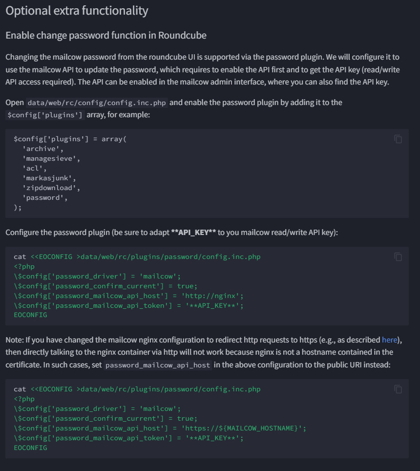Click the $config['plugins'] = array( code line
Image resolution: width=420 pixels, height=471 pixels.
(70, 139)
